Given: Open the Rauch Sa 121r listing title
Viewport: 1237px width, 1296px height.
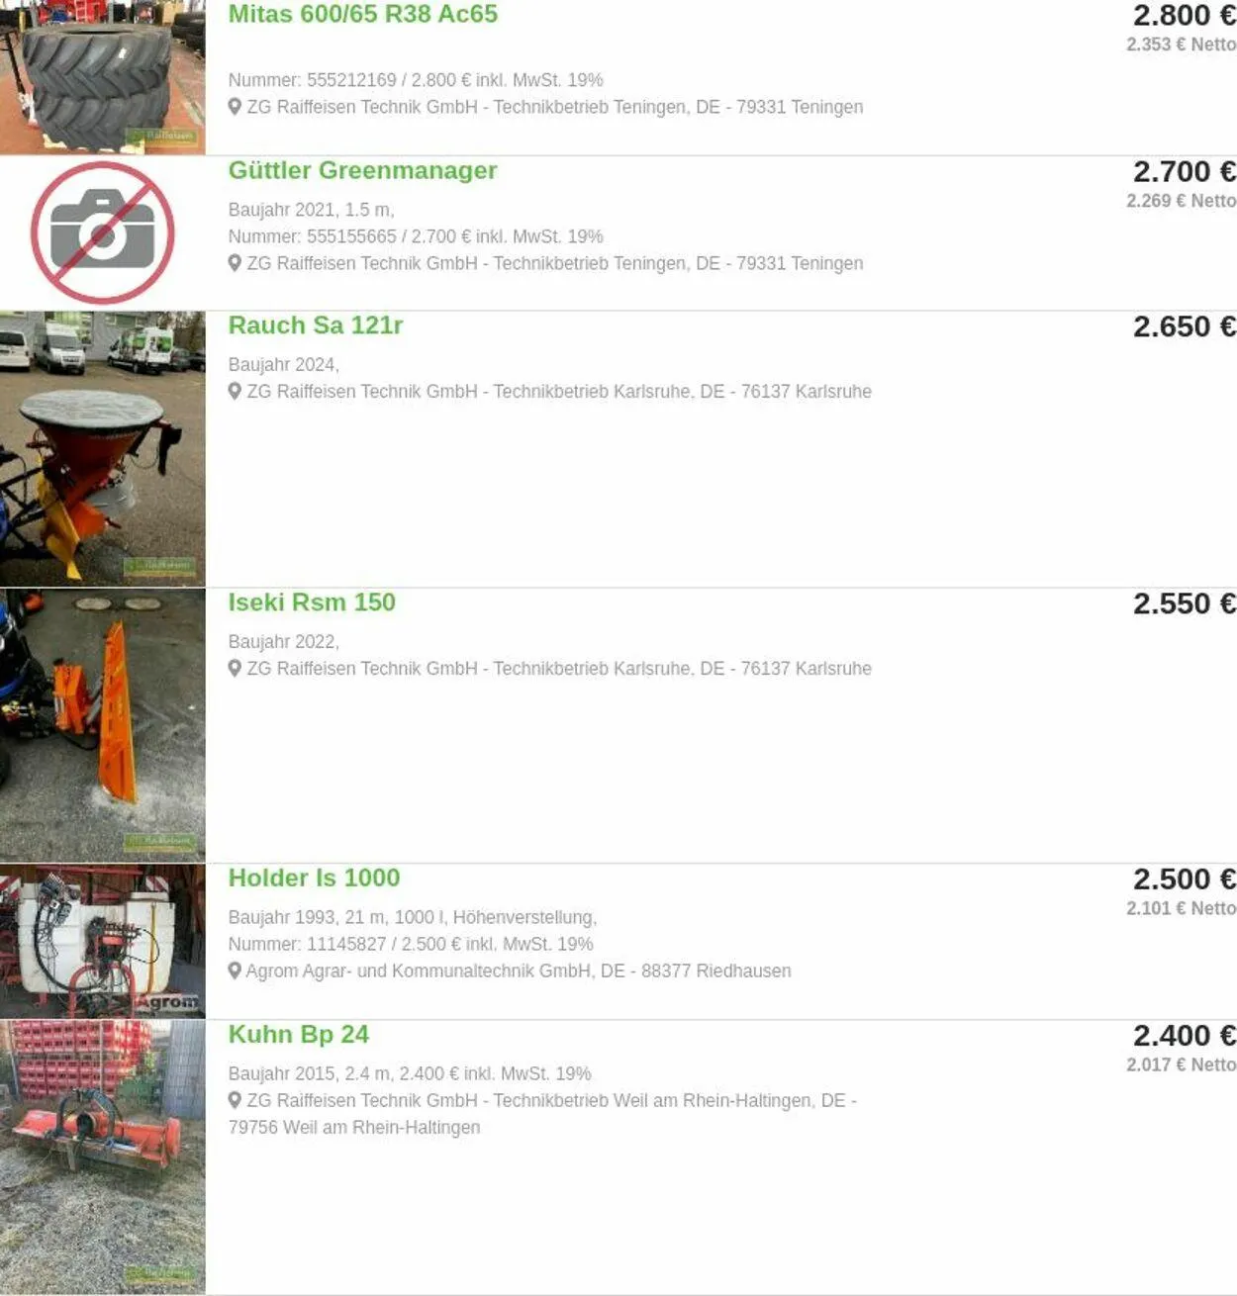Looking at the screenshot, I should point(316,325).
